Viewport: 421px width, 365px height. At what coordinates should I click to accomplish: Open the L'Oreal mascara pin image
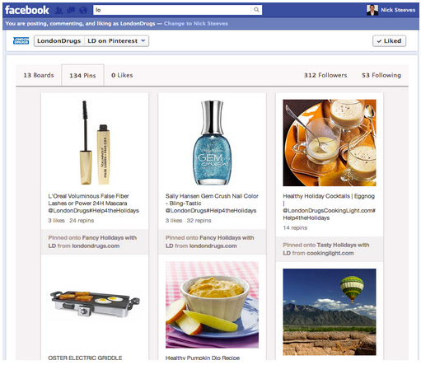[x=95, y=143]
